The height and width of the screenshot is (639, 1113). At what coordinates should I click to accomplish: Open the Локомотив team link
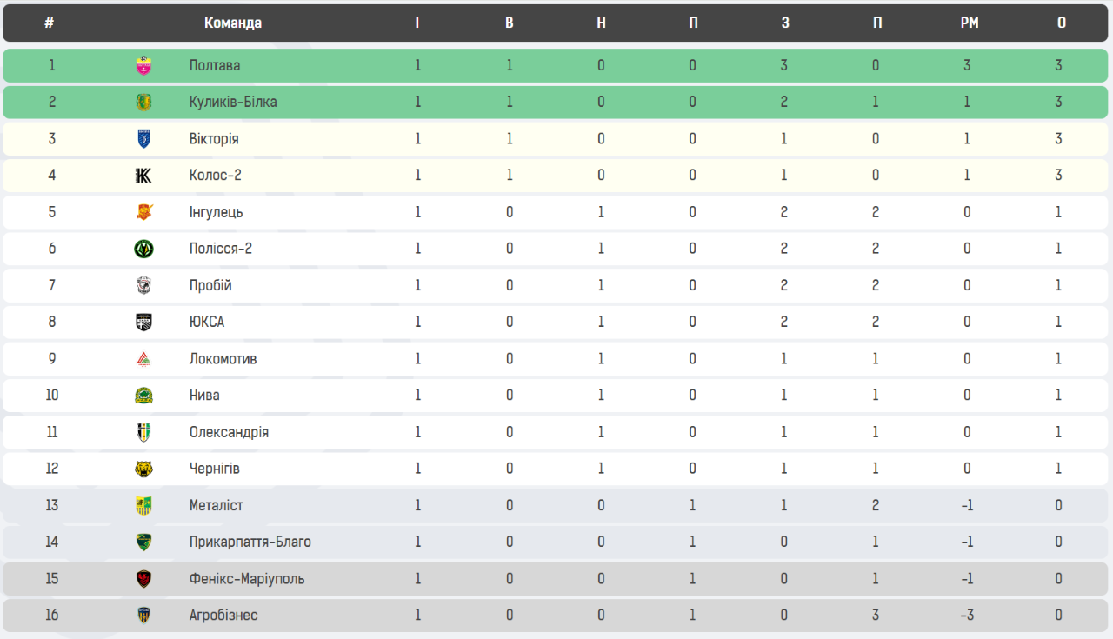point(223,358)
